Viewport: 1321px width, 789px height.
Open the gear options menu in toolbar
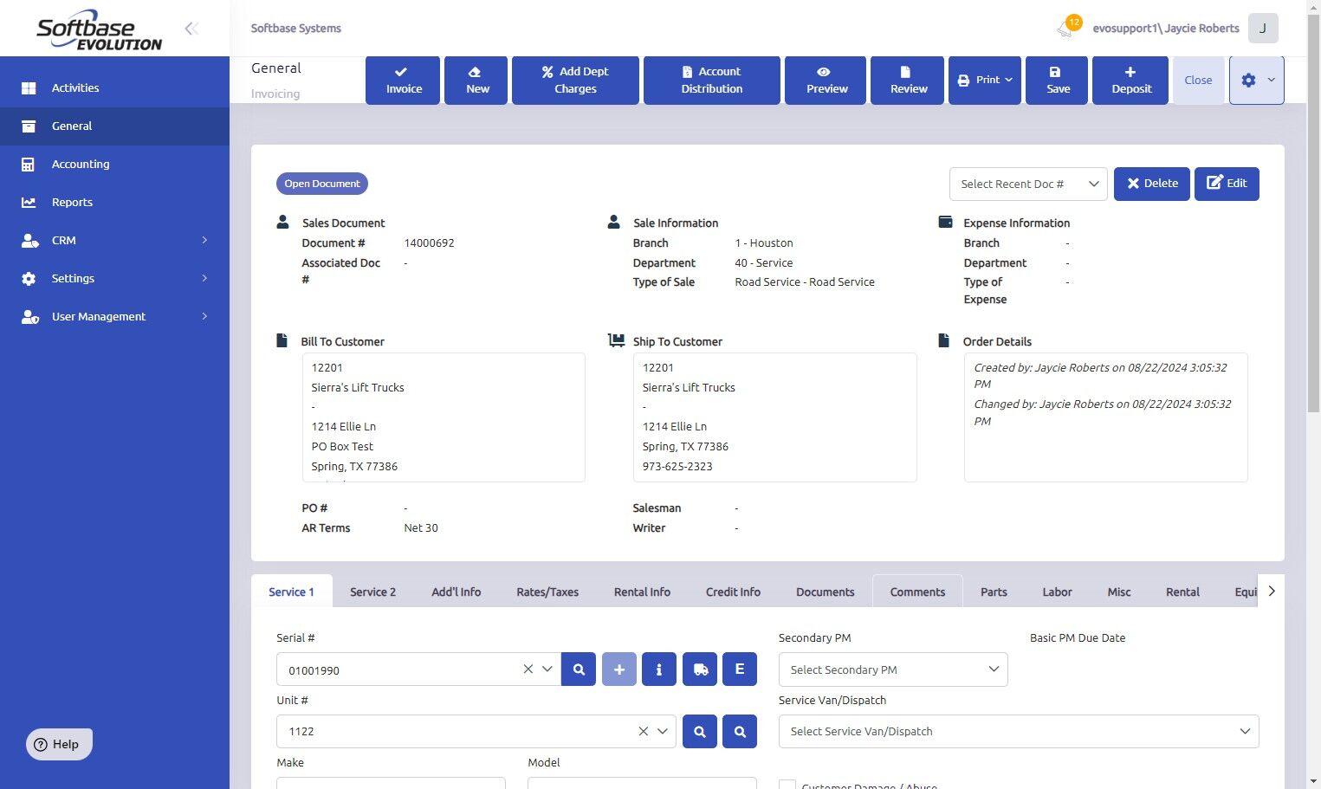pyautogui.click(x=1256, y=81)
